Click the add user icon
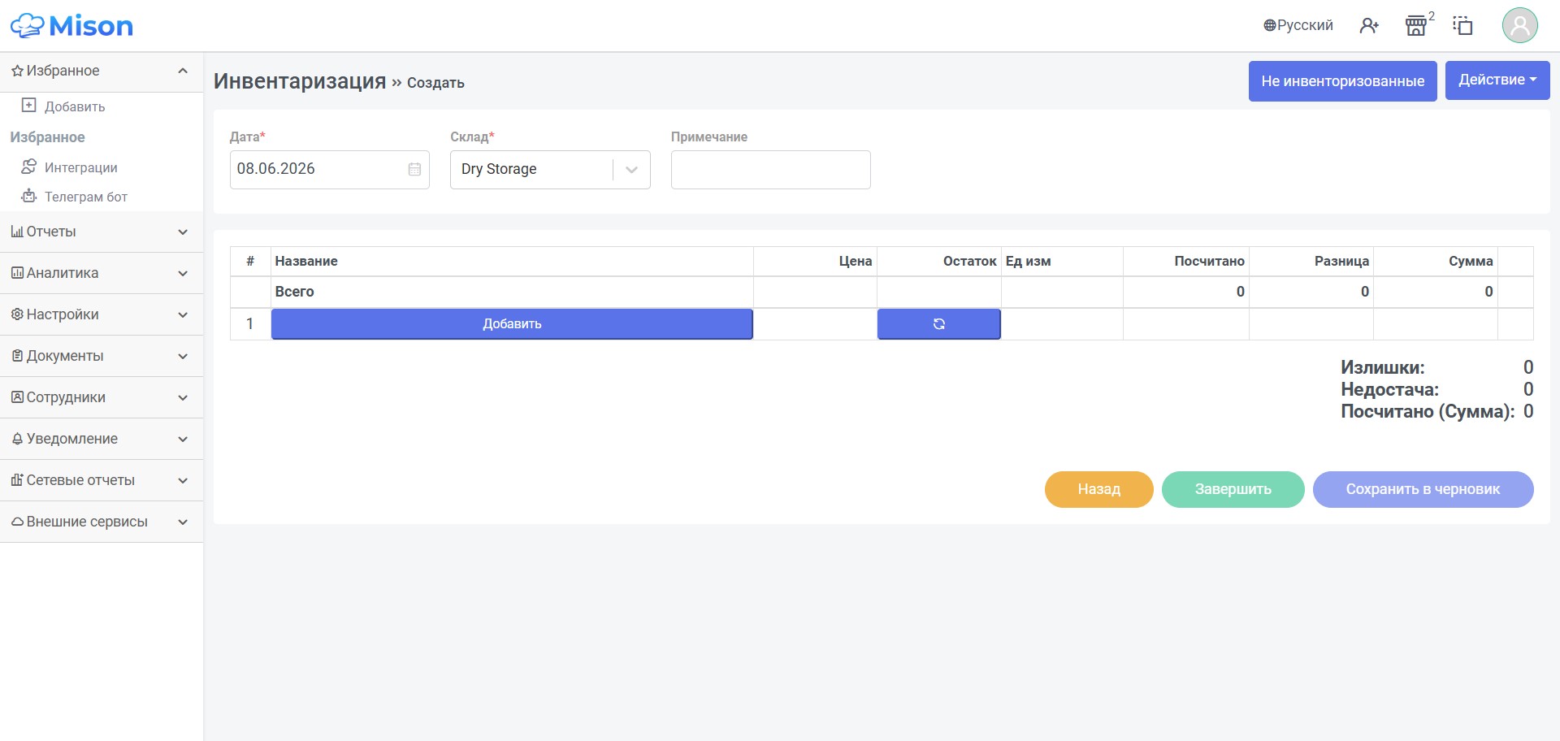Image resolution: width=1560 pixels, height=741 pixels. pyautogui.click(x=1369, y=26)
